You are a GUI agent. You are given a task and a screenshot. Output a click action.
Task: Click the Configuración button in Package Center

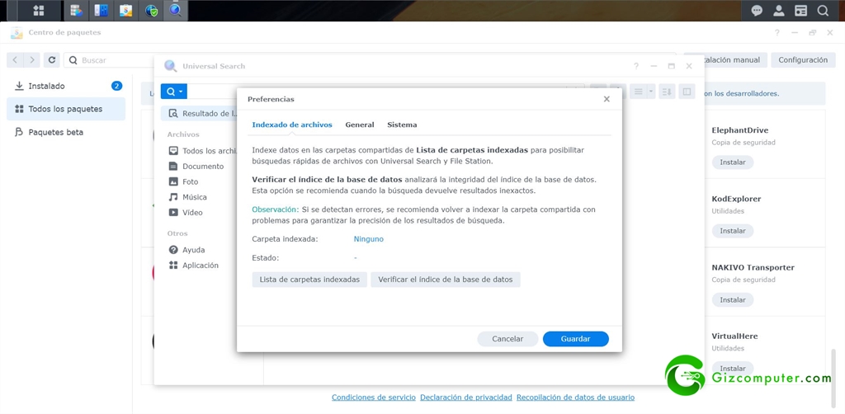(x=803, y=60)
